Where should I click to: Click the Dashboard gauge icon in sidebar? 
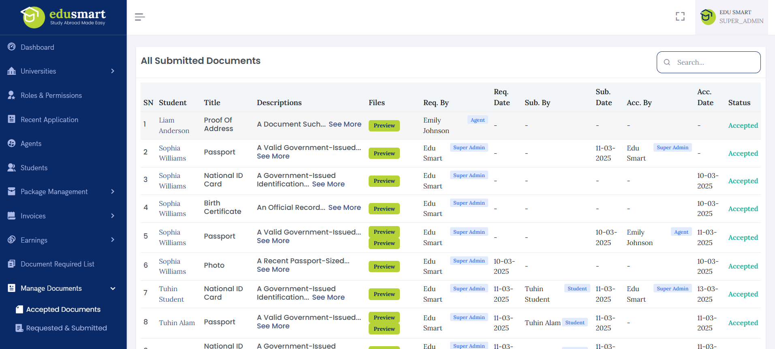pyautogui.click(x=12, y=47)
